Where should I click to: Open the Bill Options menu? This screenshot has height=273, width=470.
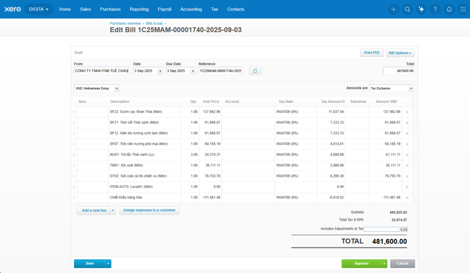(400, 53)
